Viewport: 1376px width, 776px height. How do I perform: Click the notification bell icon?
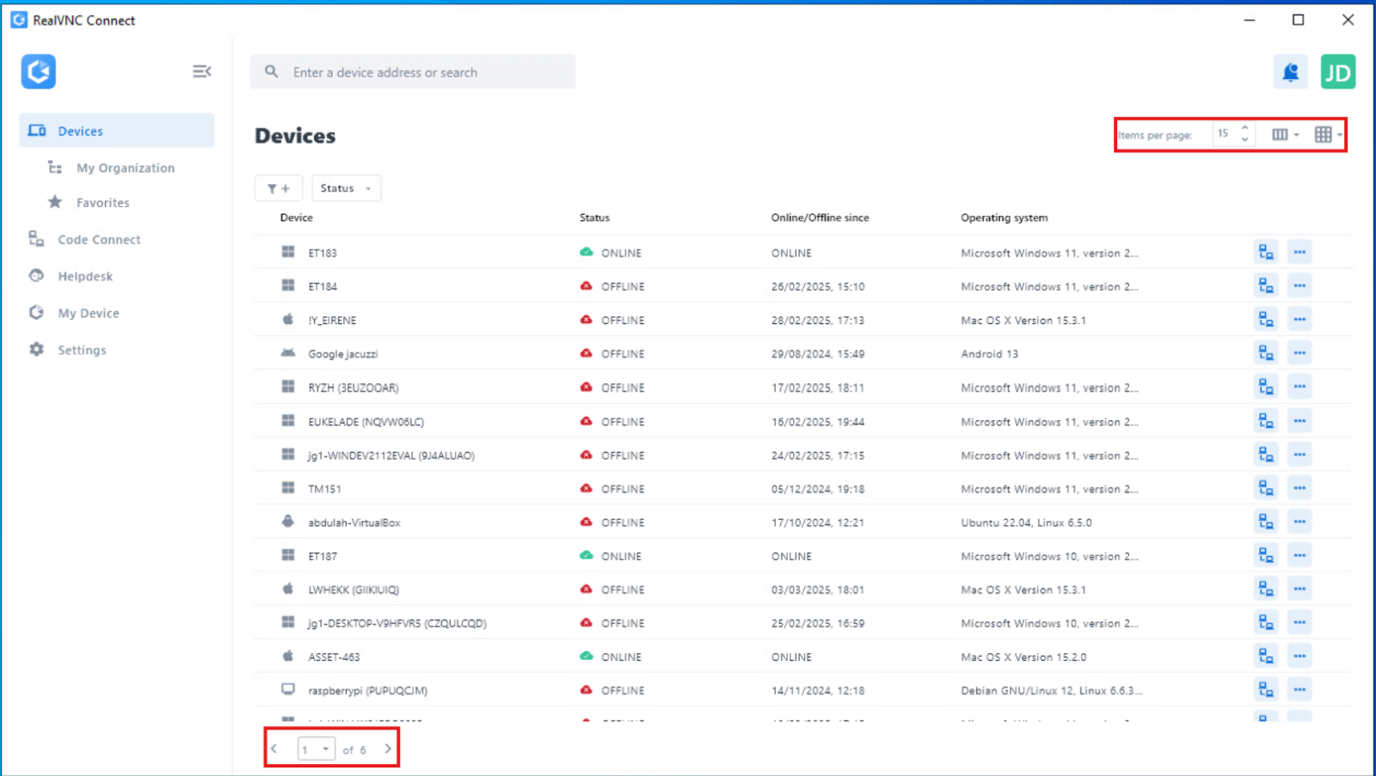click(x=1290, y=72)
